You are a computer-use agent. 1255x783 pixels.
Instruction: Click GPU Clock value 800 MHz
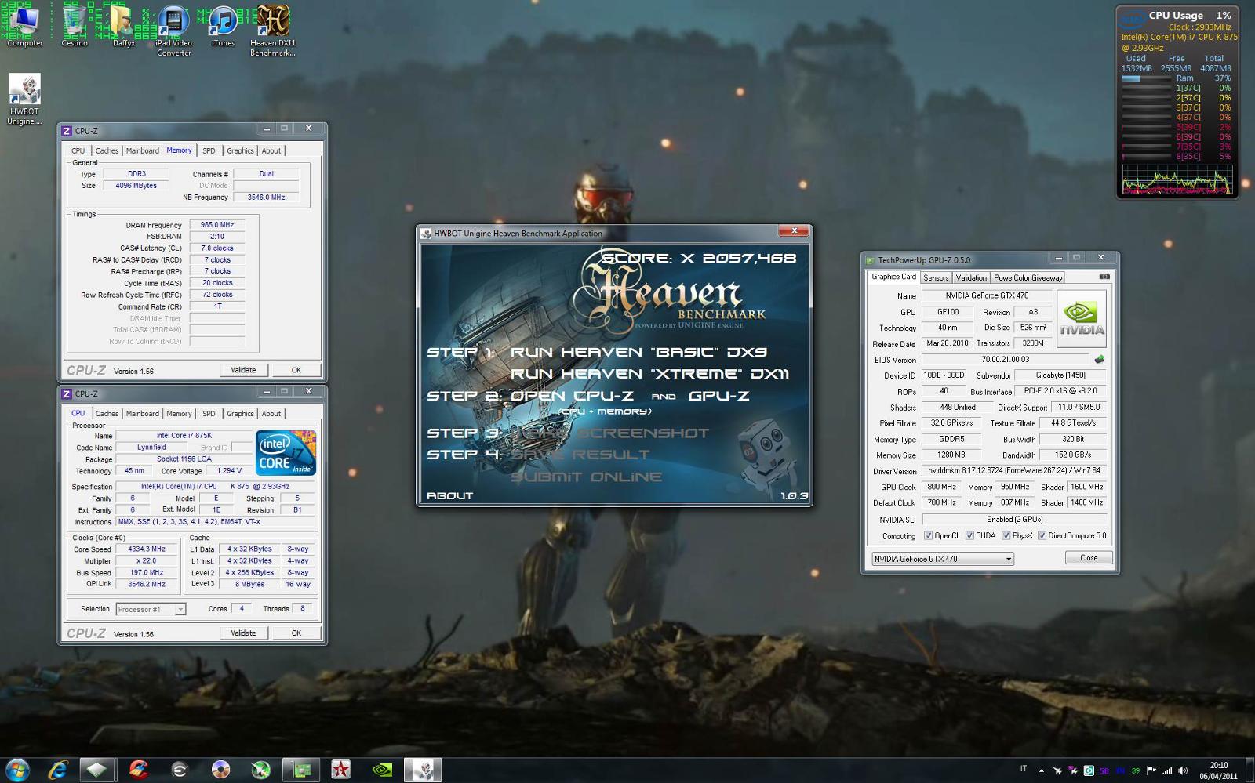click(941, 487)
